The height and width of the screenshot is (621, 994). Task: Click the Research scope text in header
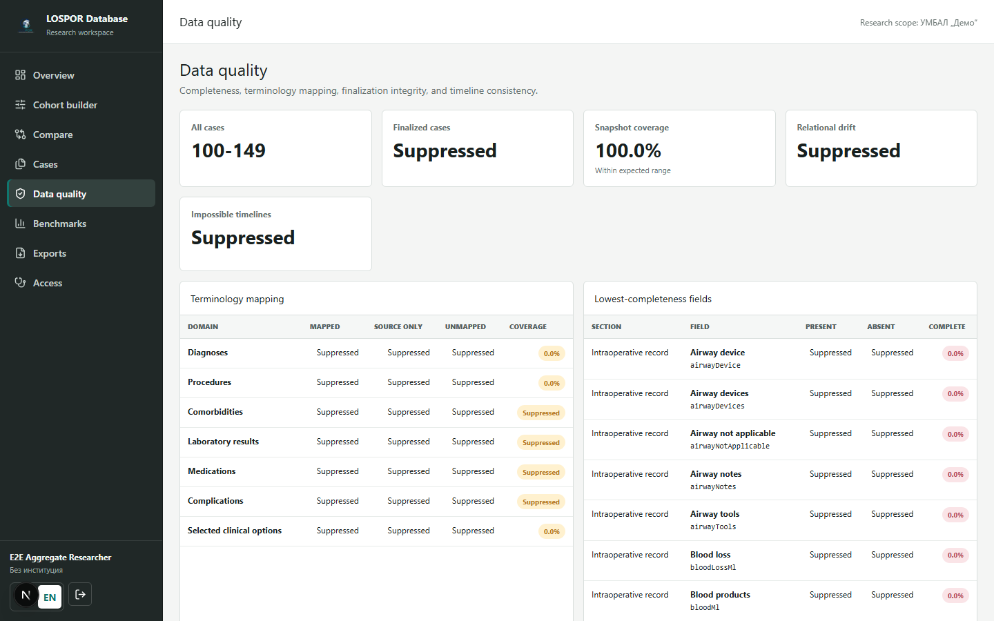click(x=919, y=23)
